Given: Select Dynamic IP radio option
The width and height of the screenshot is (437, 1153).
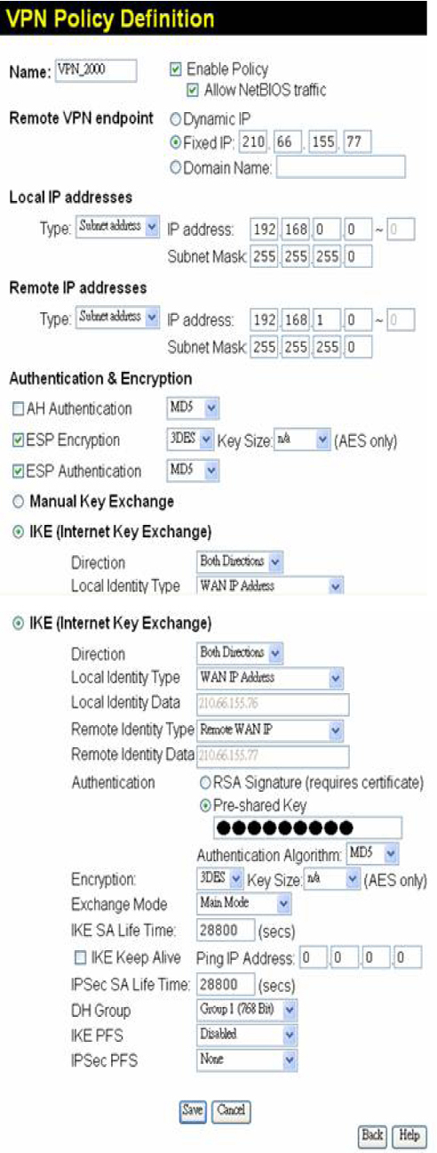Looking at the screenshot, I should (175, 118).
